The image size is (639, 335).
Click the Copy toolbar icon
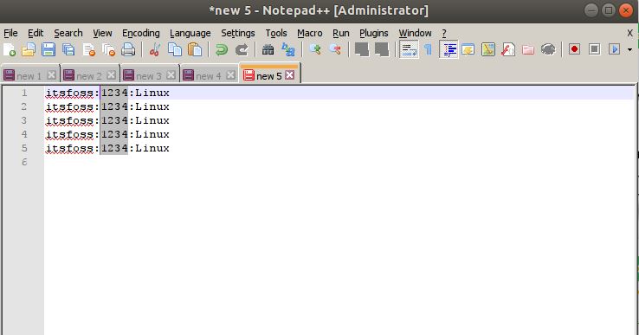point(175,49)
